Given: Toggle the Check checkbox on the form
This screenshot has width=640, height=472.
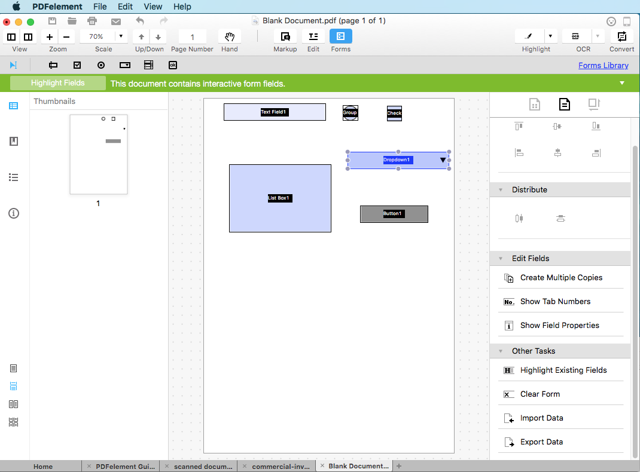Looking at the screenshot, I should click(x=394, y=113).
